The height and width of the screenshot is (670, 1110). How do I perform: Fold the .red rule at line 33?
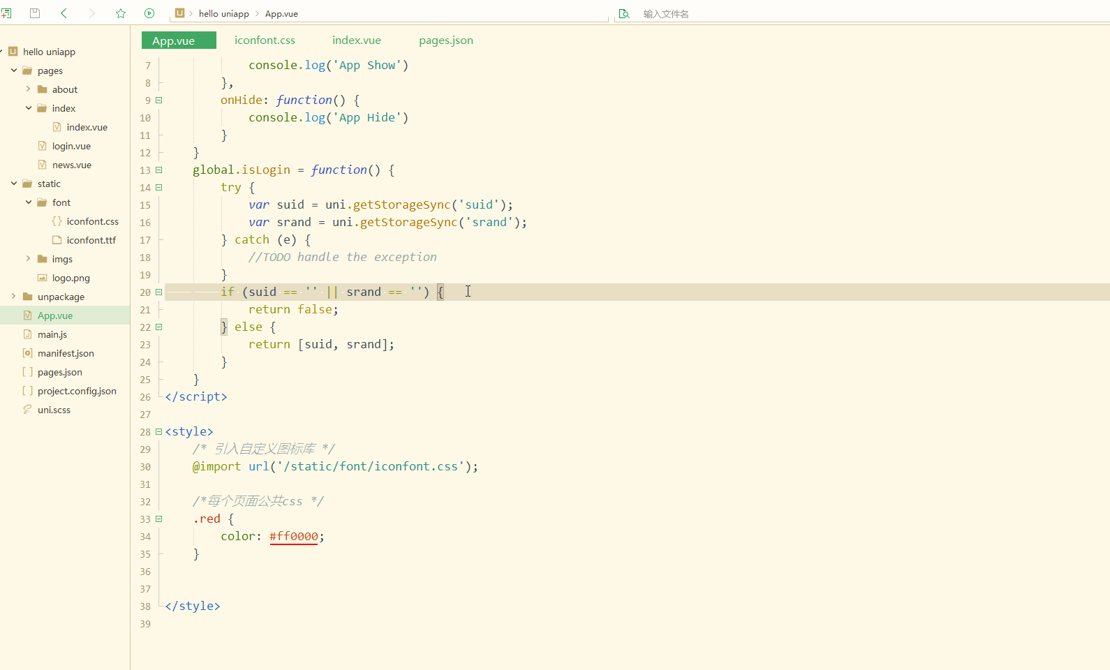(159, 519)
